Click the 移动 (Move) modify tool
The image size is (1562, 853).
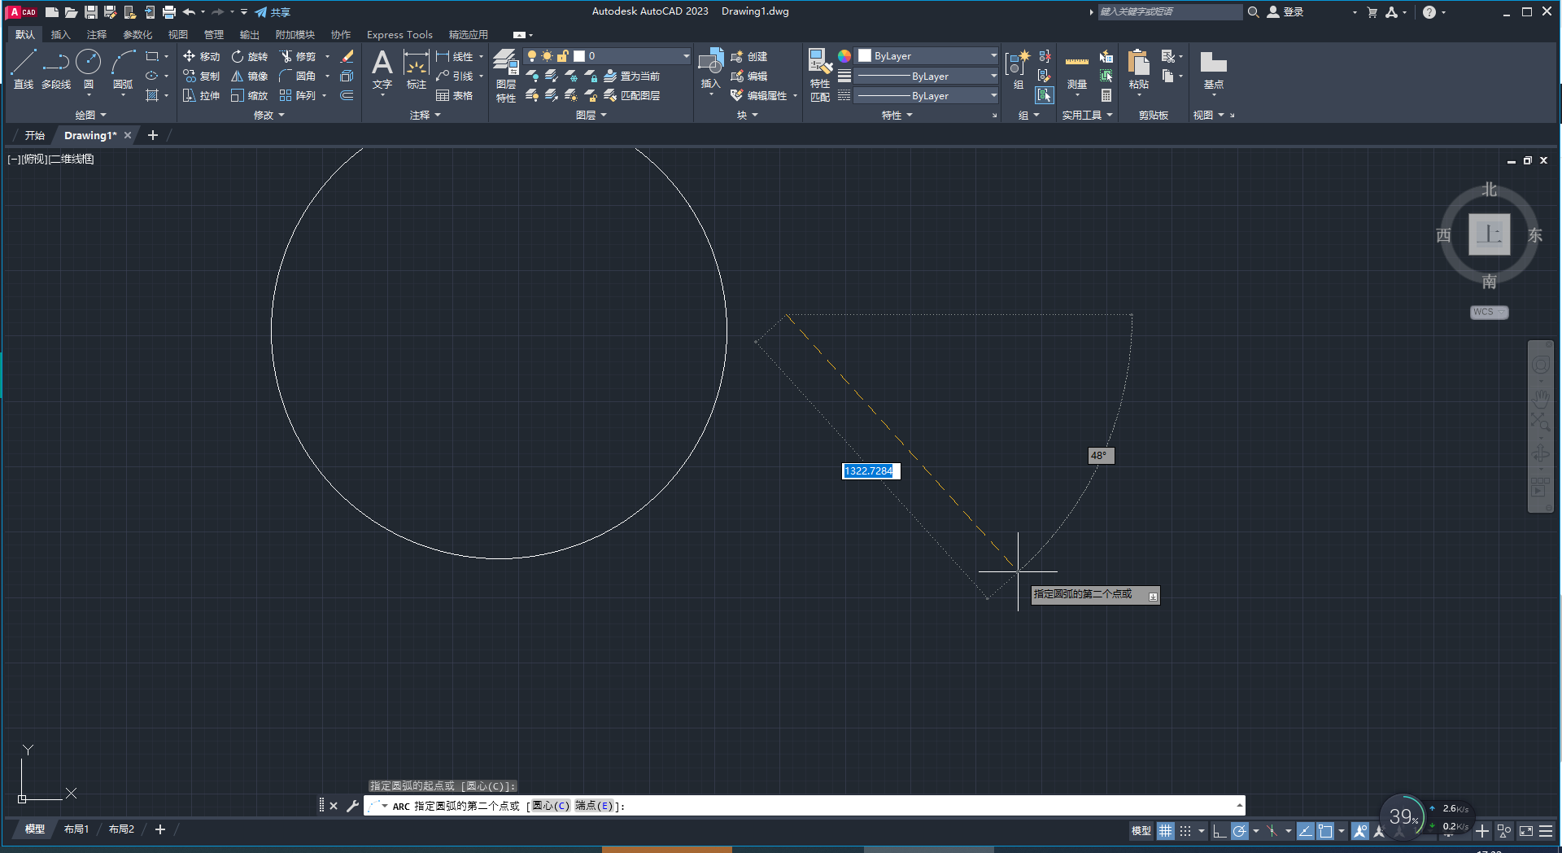click(200, 56)
